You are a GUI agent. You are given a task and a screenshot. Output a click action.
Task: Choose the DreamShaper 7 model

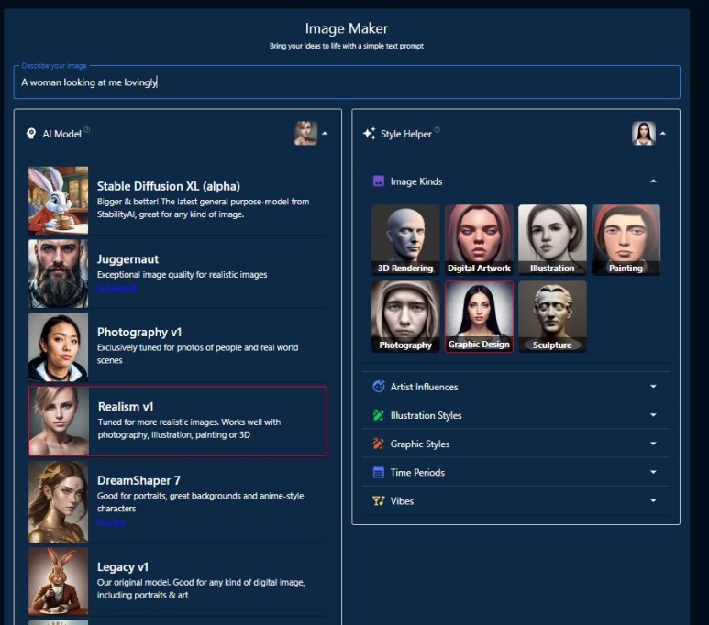[177, 501]
